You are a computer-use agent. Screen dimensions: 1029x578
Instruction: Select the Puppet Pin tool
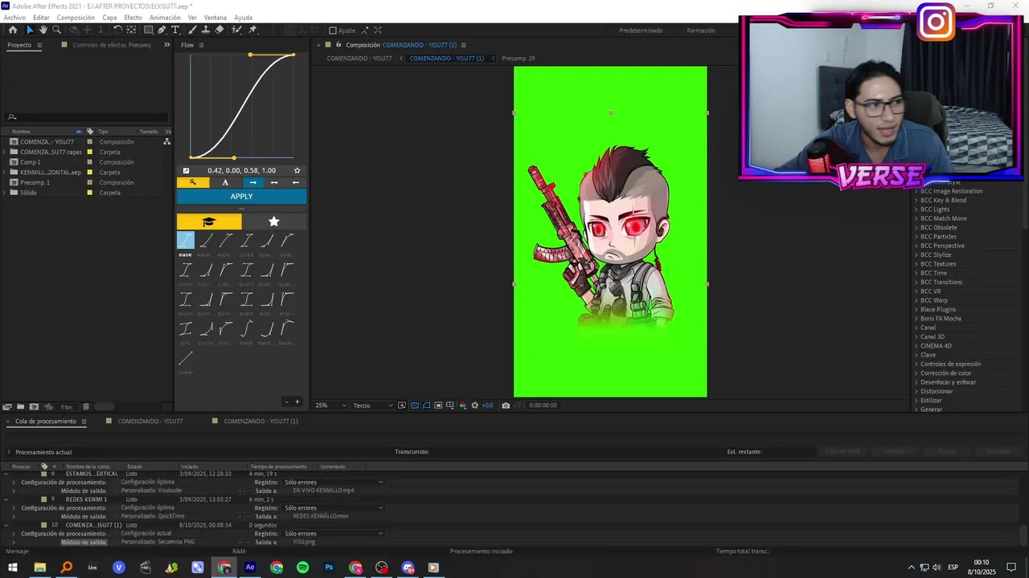252,30
